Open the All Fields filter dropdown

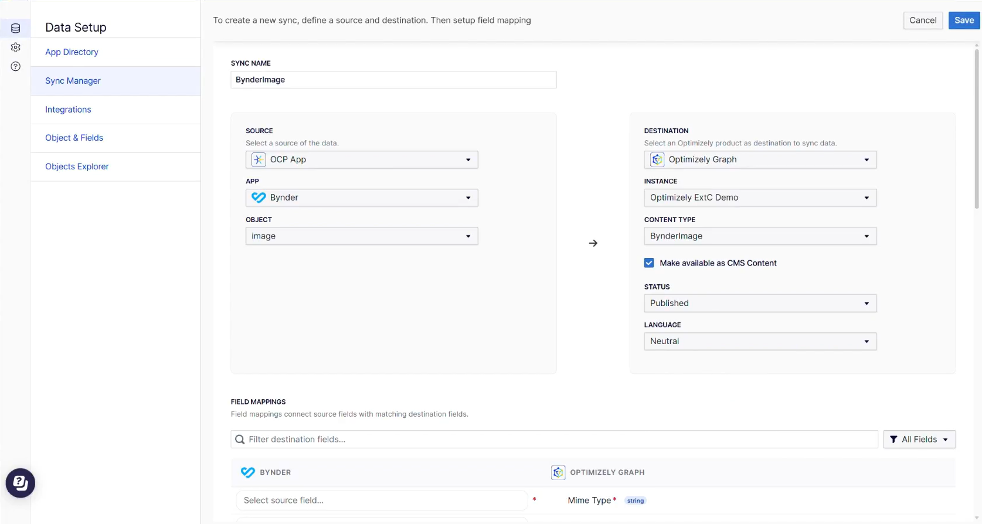(919, 440)
